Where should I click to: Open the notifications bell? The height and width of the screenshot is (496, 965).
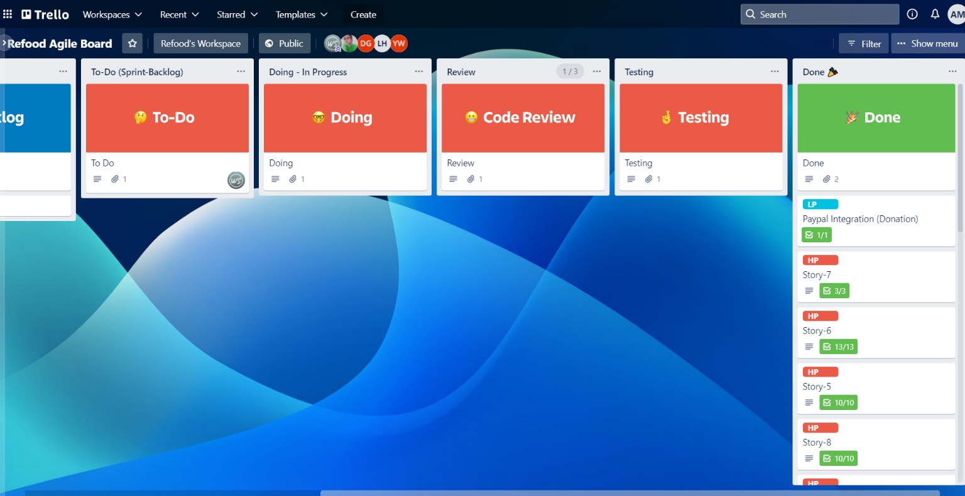[x=935, y=14]
